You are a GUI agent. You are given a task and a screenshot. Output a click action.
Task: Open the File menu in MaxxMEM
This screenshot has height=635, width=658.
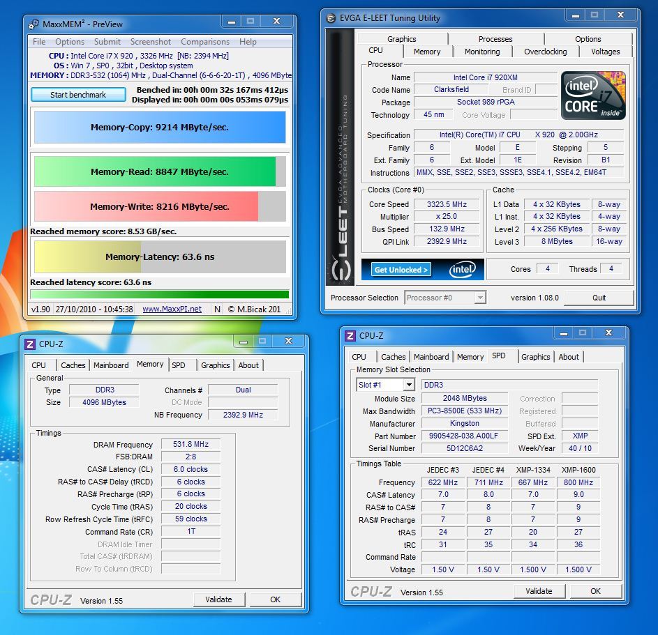coord(39,42)
